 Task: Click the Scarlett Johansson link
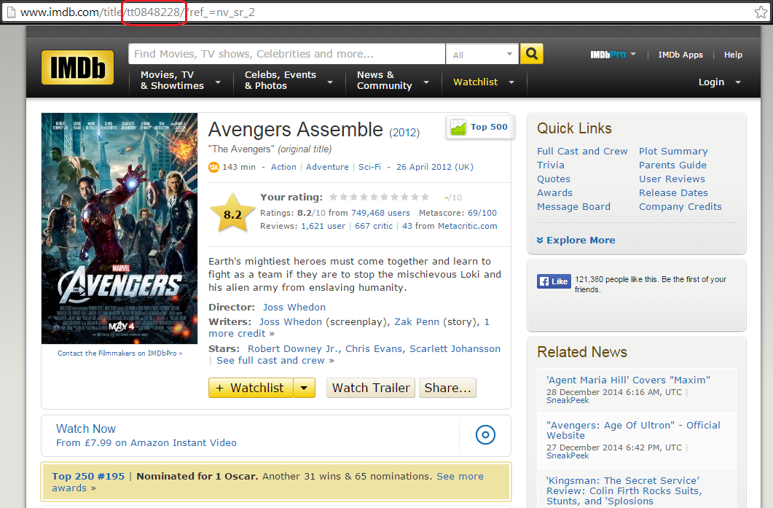pos(455,348)
